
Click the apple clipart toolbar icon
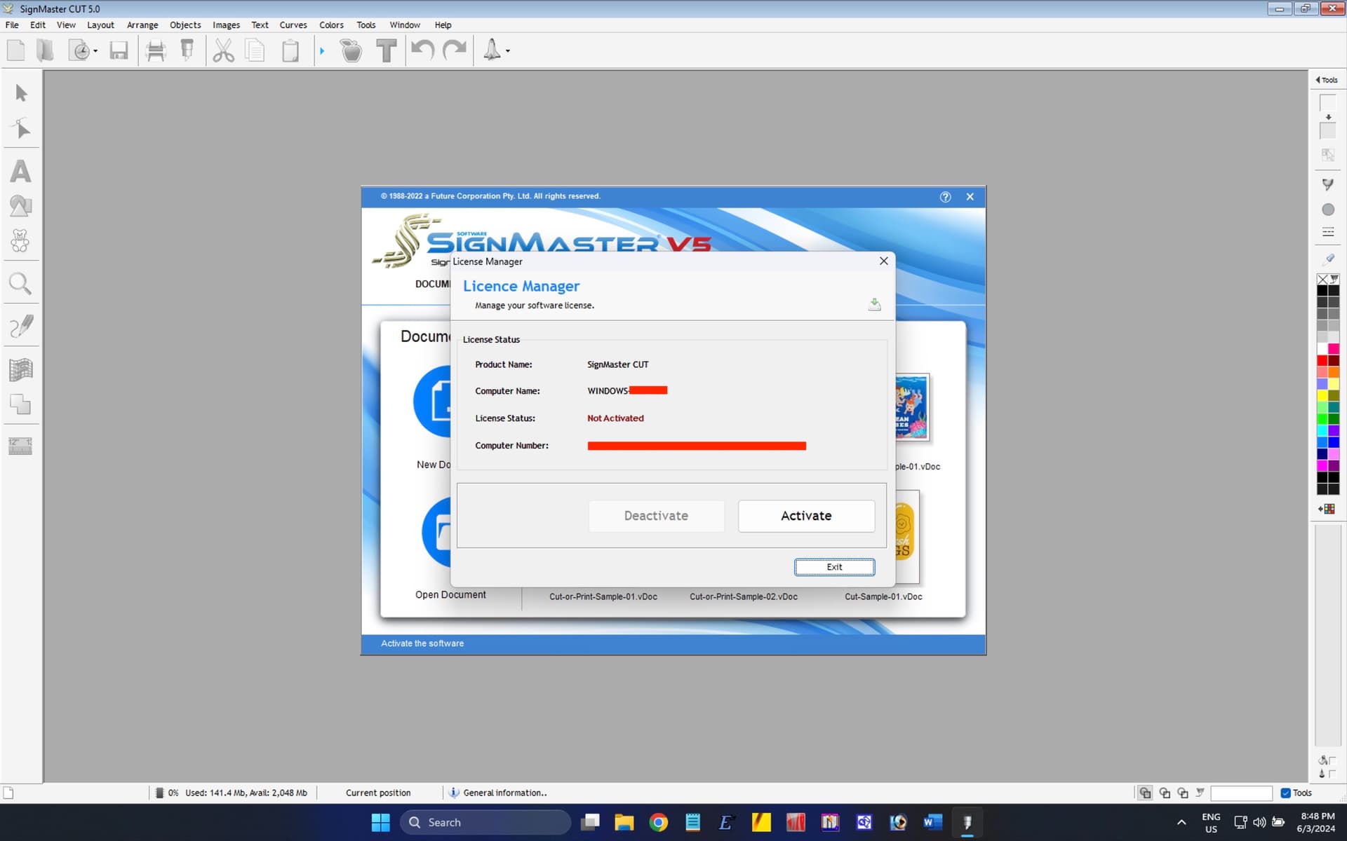tap(351, 50)
